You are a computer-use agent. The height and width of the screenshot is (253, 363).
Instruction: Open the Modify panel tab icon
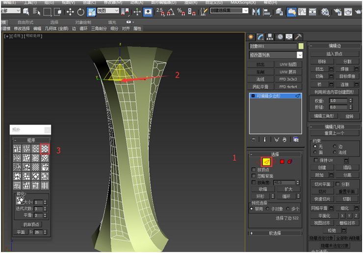tap(260, 37)
